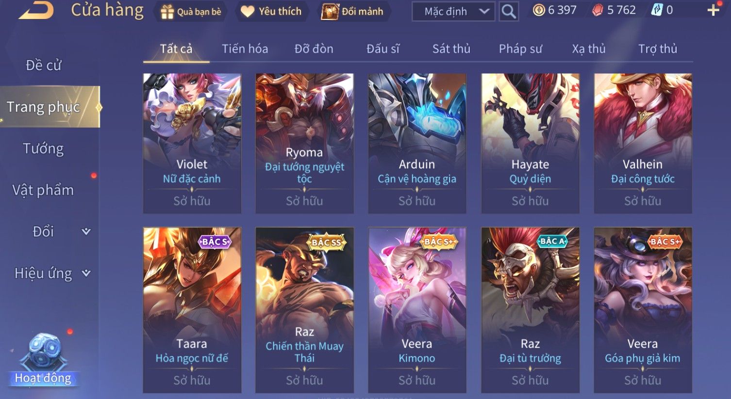Expand the Mặc định sort dropdown
Viewport: 731px width, 399px height.
(453, 12)
